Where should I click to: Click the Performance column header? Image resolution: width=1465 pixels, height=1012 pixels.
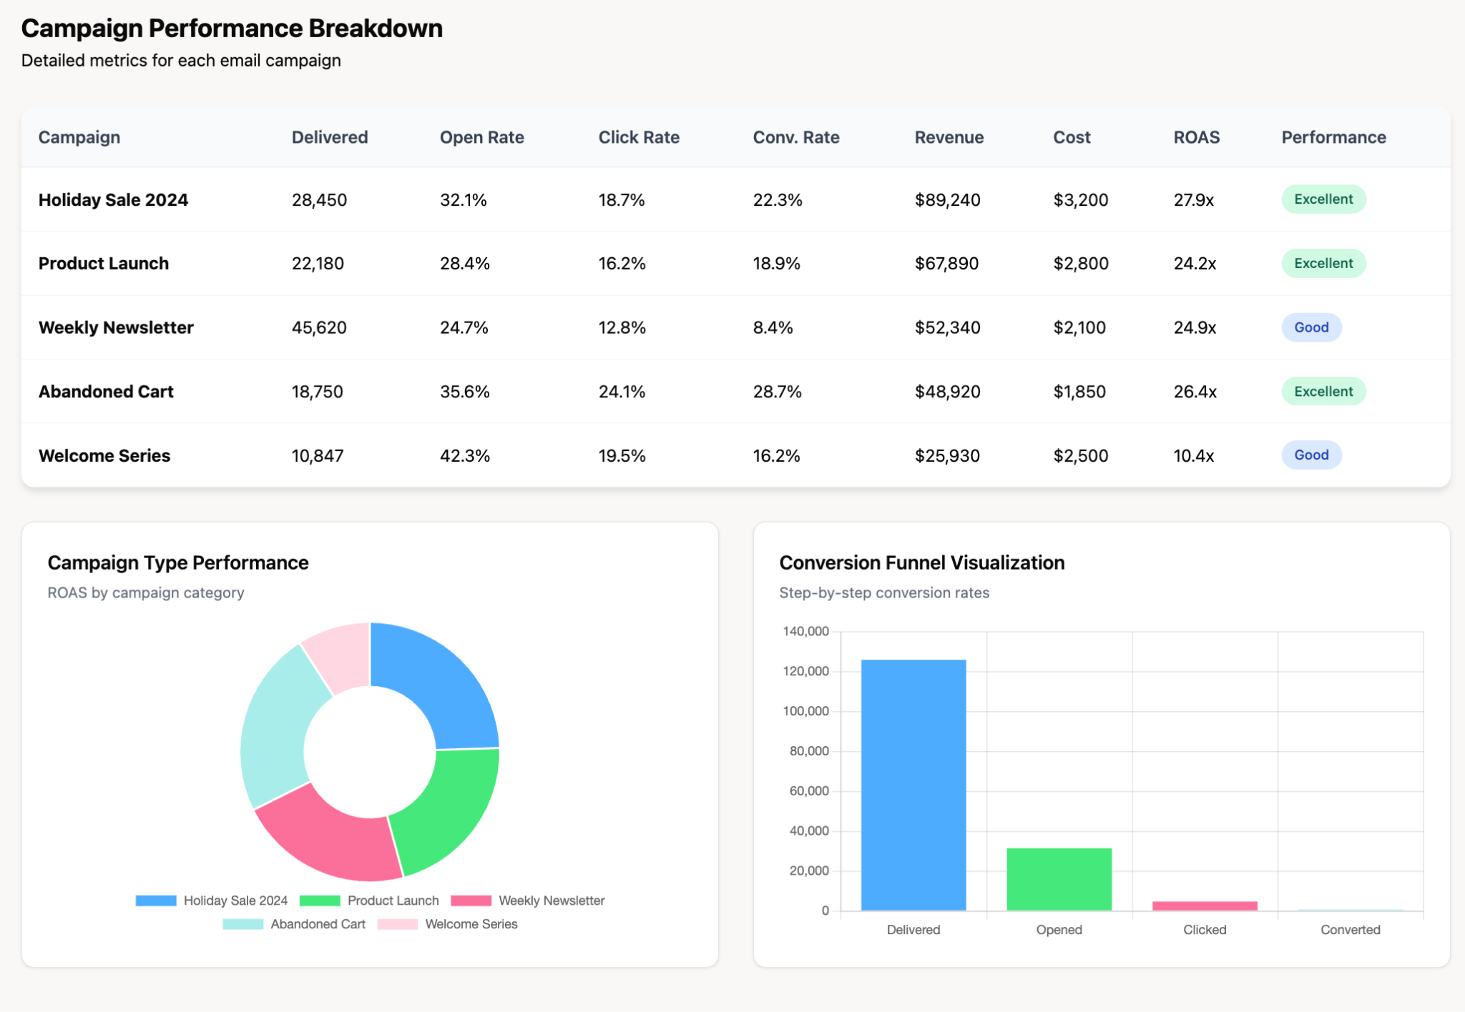tap(1333, 137)
